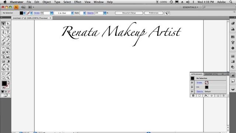Open the fill color dropdown in control bar
This screenshot has height=133, width=236.
24,13
